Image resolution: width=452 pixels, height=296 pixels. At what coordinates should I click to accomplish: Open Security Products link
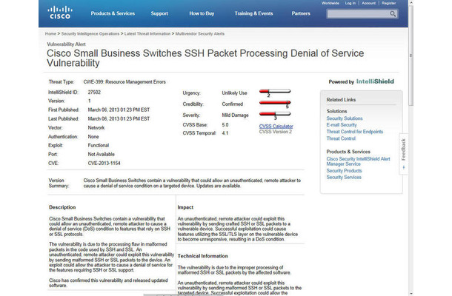point(344,171)
